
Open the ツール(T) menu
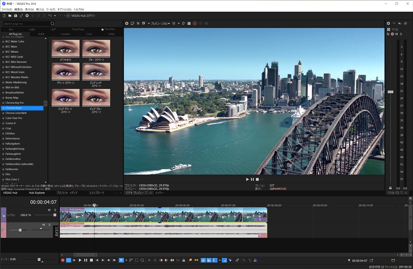click(x=51, y=9)
